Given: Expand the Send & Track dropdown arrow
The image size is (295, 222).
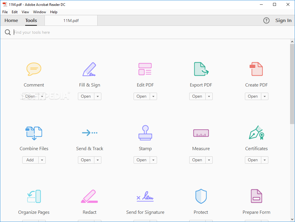Looking at the screenshot, I should (98, 160).
